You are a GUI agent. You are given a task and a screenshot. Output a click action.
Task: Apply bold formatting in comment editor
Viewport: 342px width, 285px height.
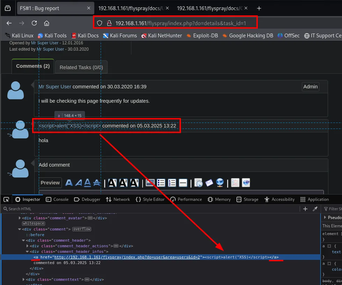click(69, 183)
